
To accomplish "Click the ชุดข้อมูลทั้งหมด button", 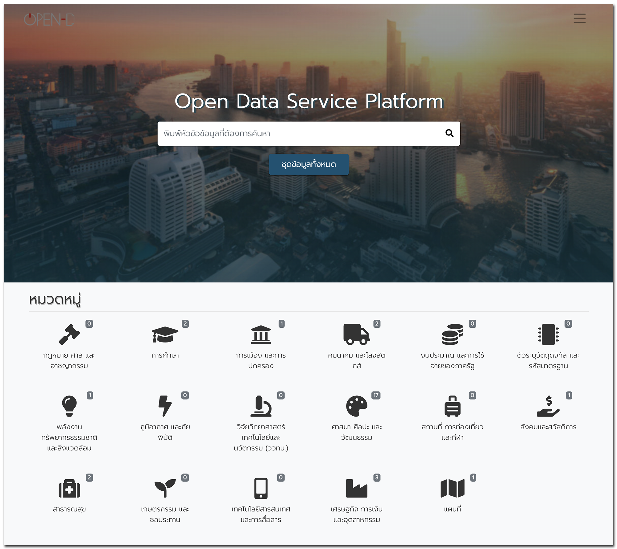I will pyautogui.click(x=309, y=164).
